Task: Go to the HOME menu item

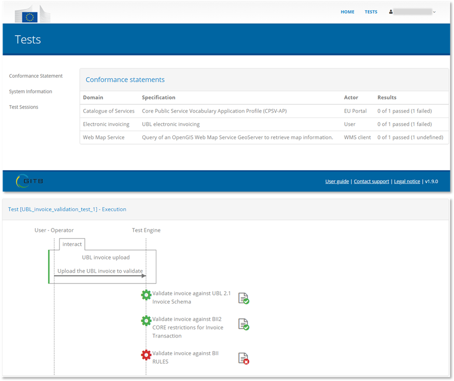Action: tap(348, 12)
